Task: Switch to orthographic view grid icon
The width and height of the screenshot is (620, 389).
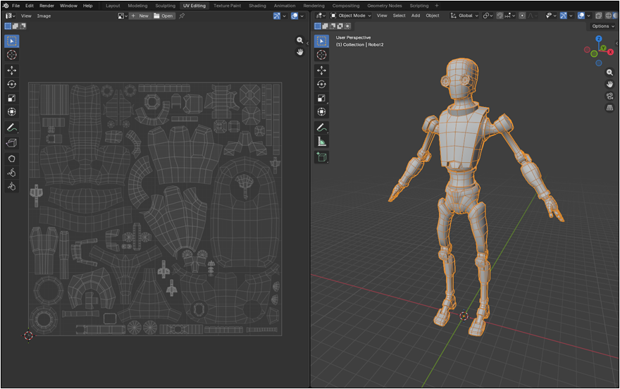Action: click(609, 108)
